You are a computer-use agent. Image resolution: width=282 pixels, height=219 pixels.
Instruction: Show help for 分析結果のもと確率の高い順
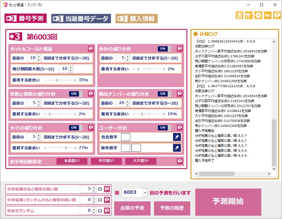(107, 189)
